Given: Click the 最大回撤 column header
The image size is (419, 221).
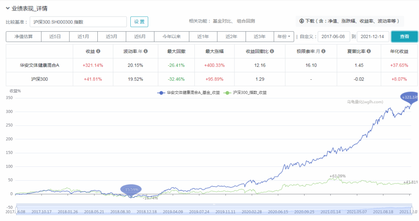Looking at the screenshot, I should click(177, 51).
